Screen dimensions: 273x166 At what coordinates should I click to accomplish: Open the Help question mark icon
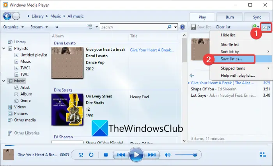pos(182,27)
